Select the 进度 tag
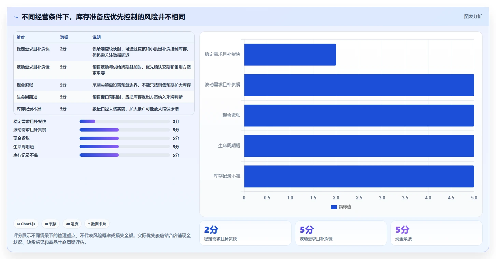 tap(72, 224)
